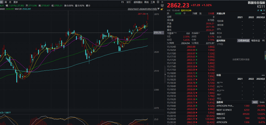This screenshot has height=125, width=266.
Task: Click the main price 2862.23
Action: (x=178, y=5)
